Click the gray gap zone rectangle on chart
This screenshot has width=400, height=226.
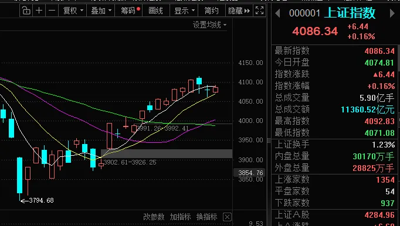click(167, 153)
